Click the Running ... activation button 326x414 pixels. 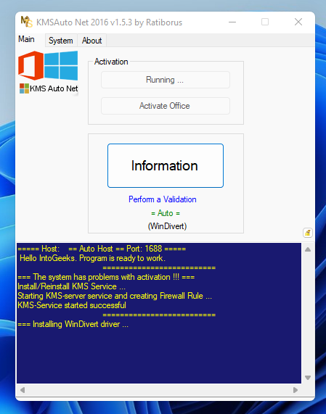tap(166, 80)
